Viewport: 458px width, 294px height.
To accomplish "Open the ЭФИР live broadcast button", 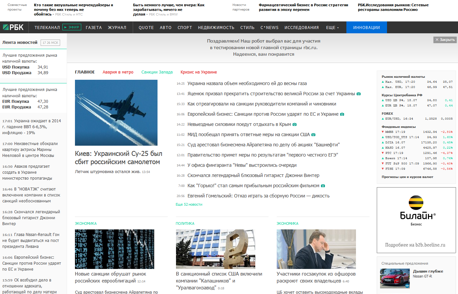I will point(72,27).
